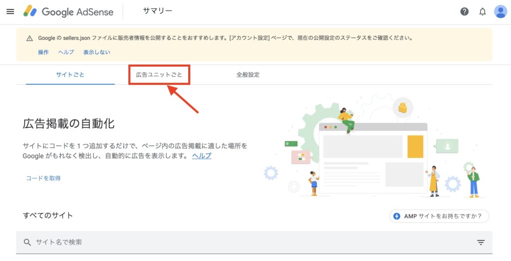Click the AMP lightning bolt icon
Viewport: 511px width, 261px height.
point(397,216)
